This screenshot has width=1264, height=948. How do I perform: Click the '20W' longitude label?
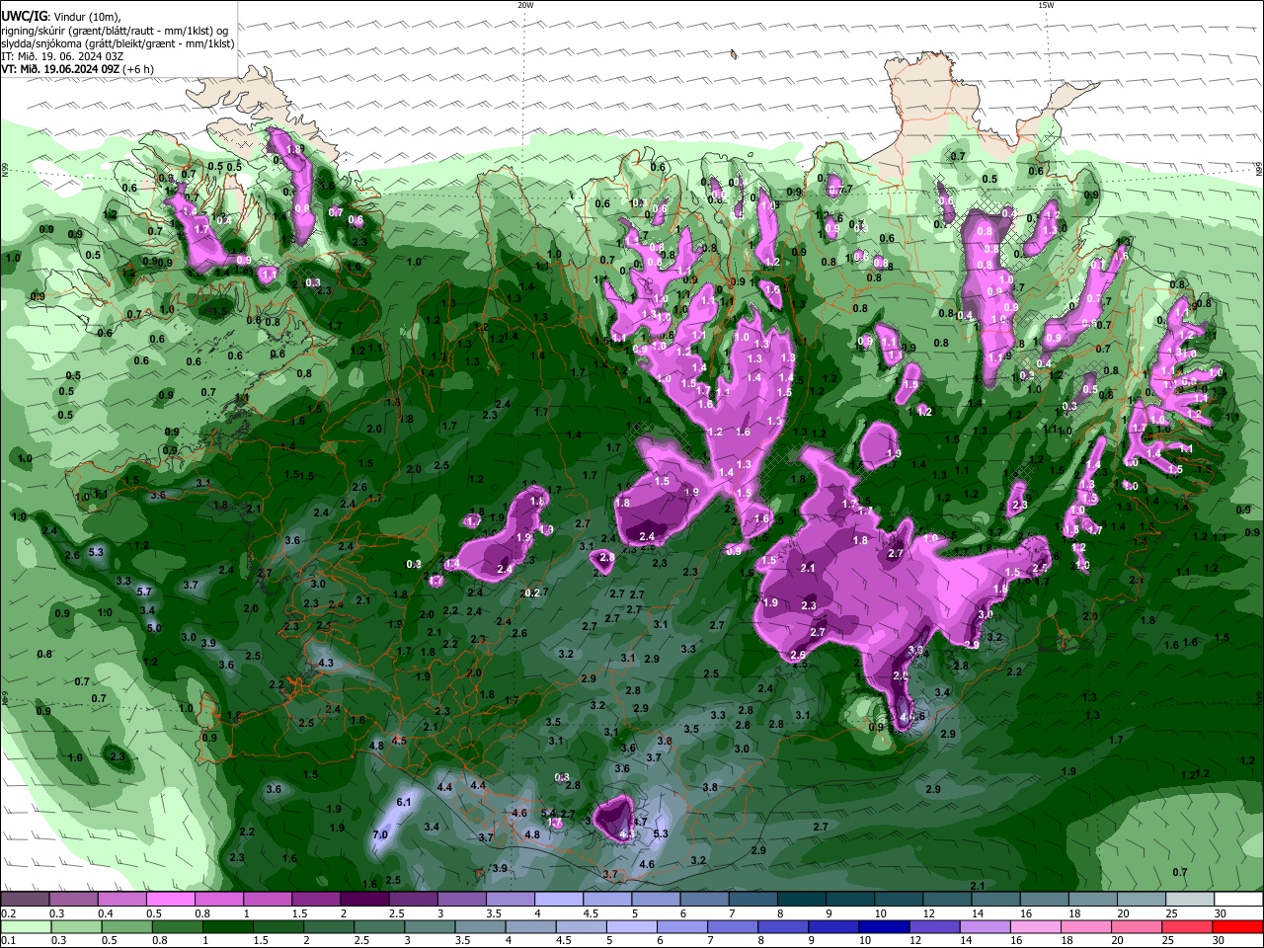(525, 5)
